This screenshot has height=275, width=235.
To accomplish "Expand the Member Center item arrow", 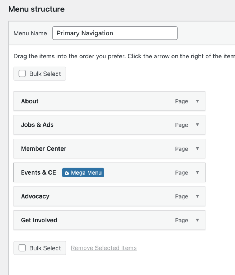I will [x=197, y=148].
